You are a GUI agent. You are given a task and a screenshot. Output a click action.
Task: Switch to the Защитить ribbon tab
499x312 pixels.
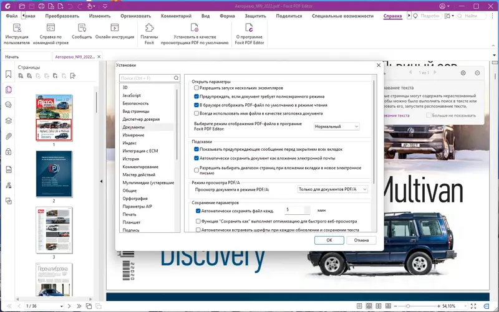click(255, 16)
